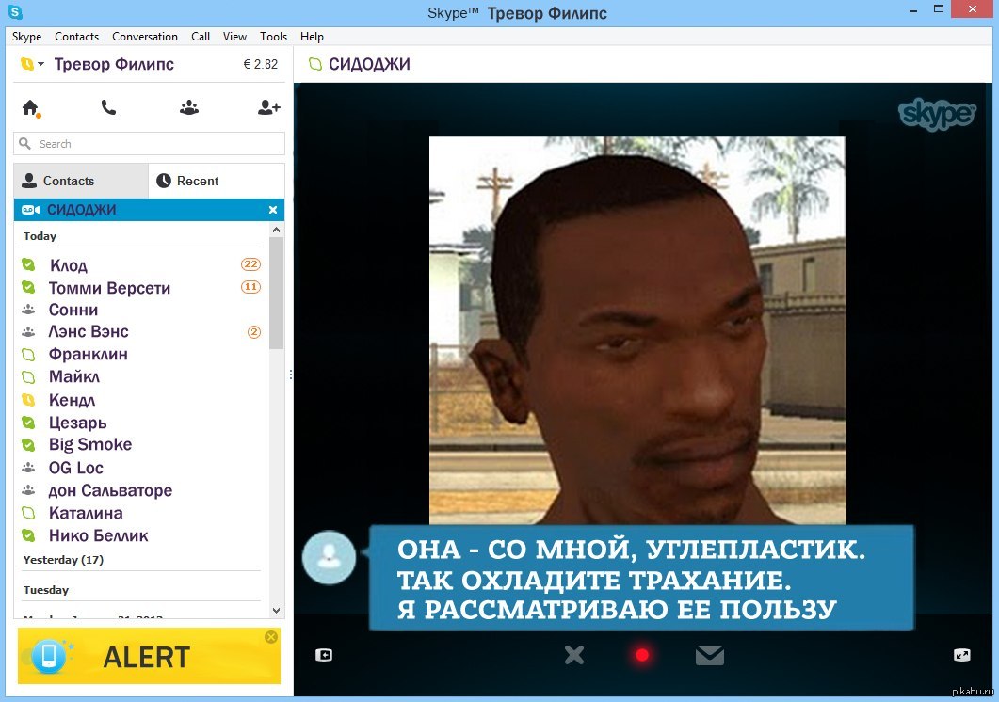Open the Help menu
This screenshot has height=702, width=999.
312,37
